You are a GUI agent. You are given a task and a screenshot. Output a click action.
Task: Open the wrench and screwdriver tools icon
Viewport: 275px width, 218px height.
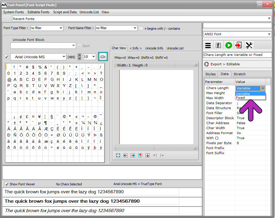pyautogui.click(x=249, y=46)
